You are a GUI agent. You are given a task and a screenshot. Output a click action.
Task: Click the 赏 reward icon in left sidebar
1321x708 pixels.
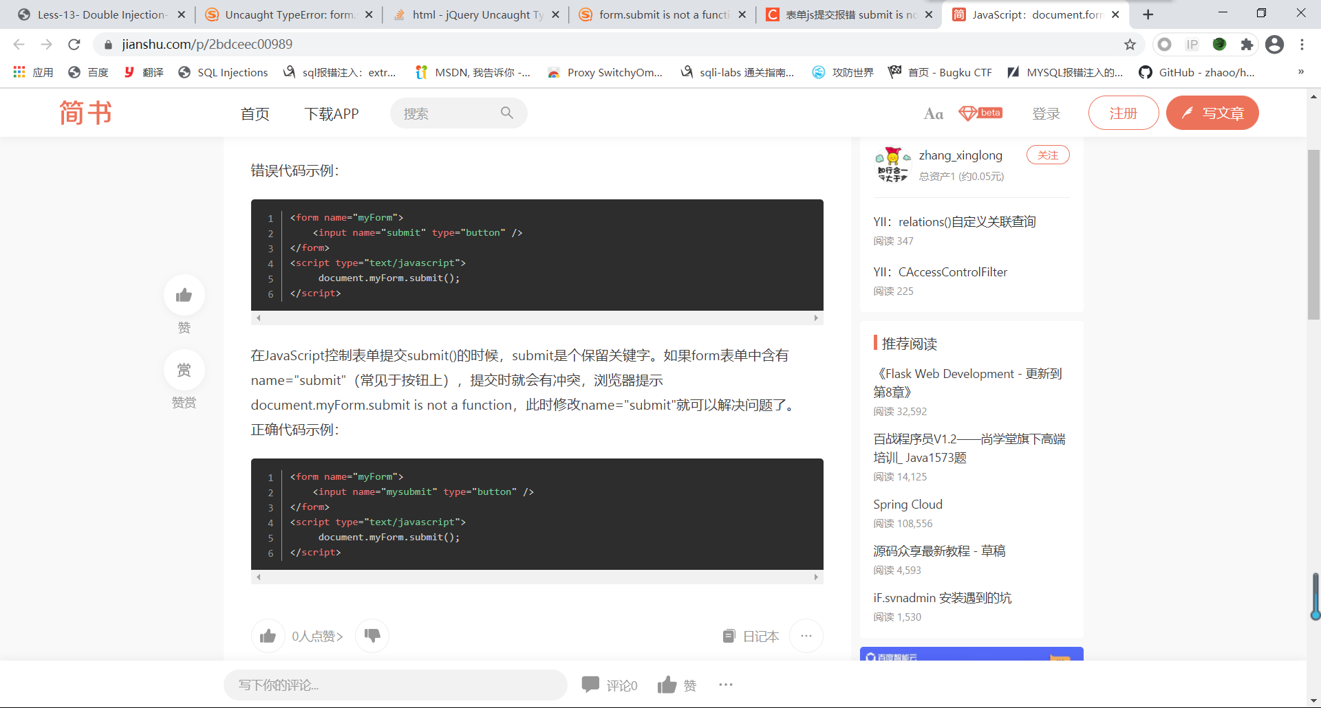coord(184,370)
